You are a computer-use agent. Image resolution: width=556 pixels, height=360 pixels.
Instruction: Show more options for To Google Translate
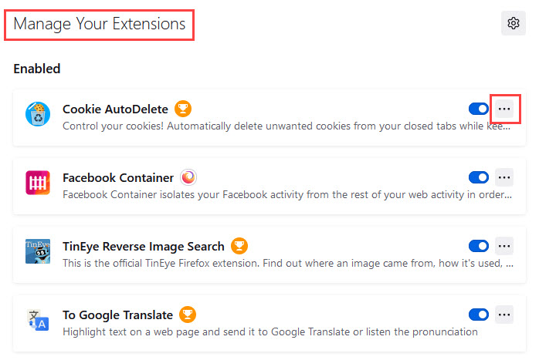(x=504, y=315)
